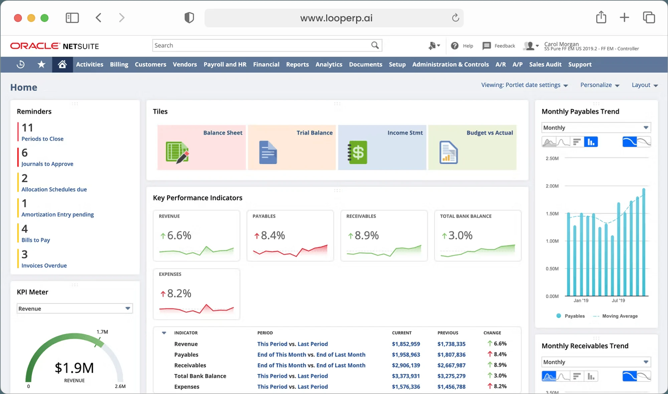This screenshot has width=668, height=394.
Task: Open the recent records history icon
Action: [20, 64]
